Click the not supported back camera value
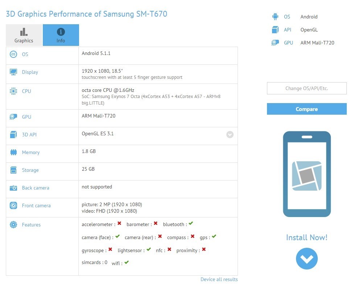 (97, 187)
